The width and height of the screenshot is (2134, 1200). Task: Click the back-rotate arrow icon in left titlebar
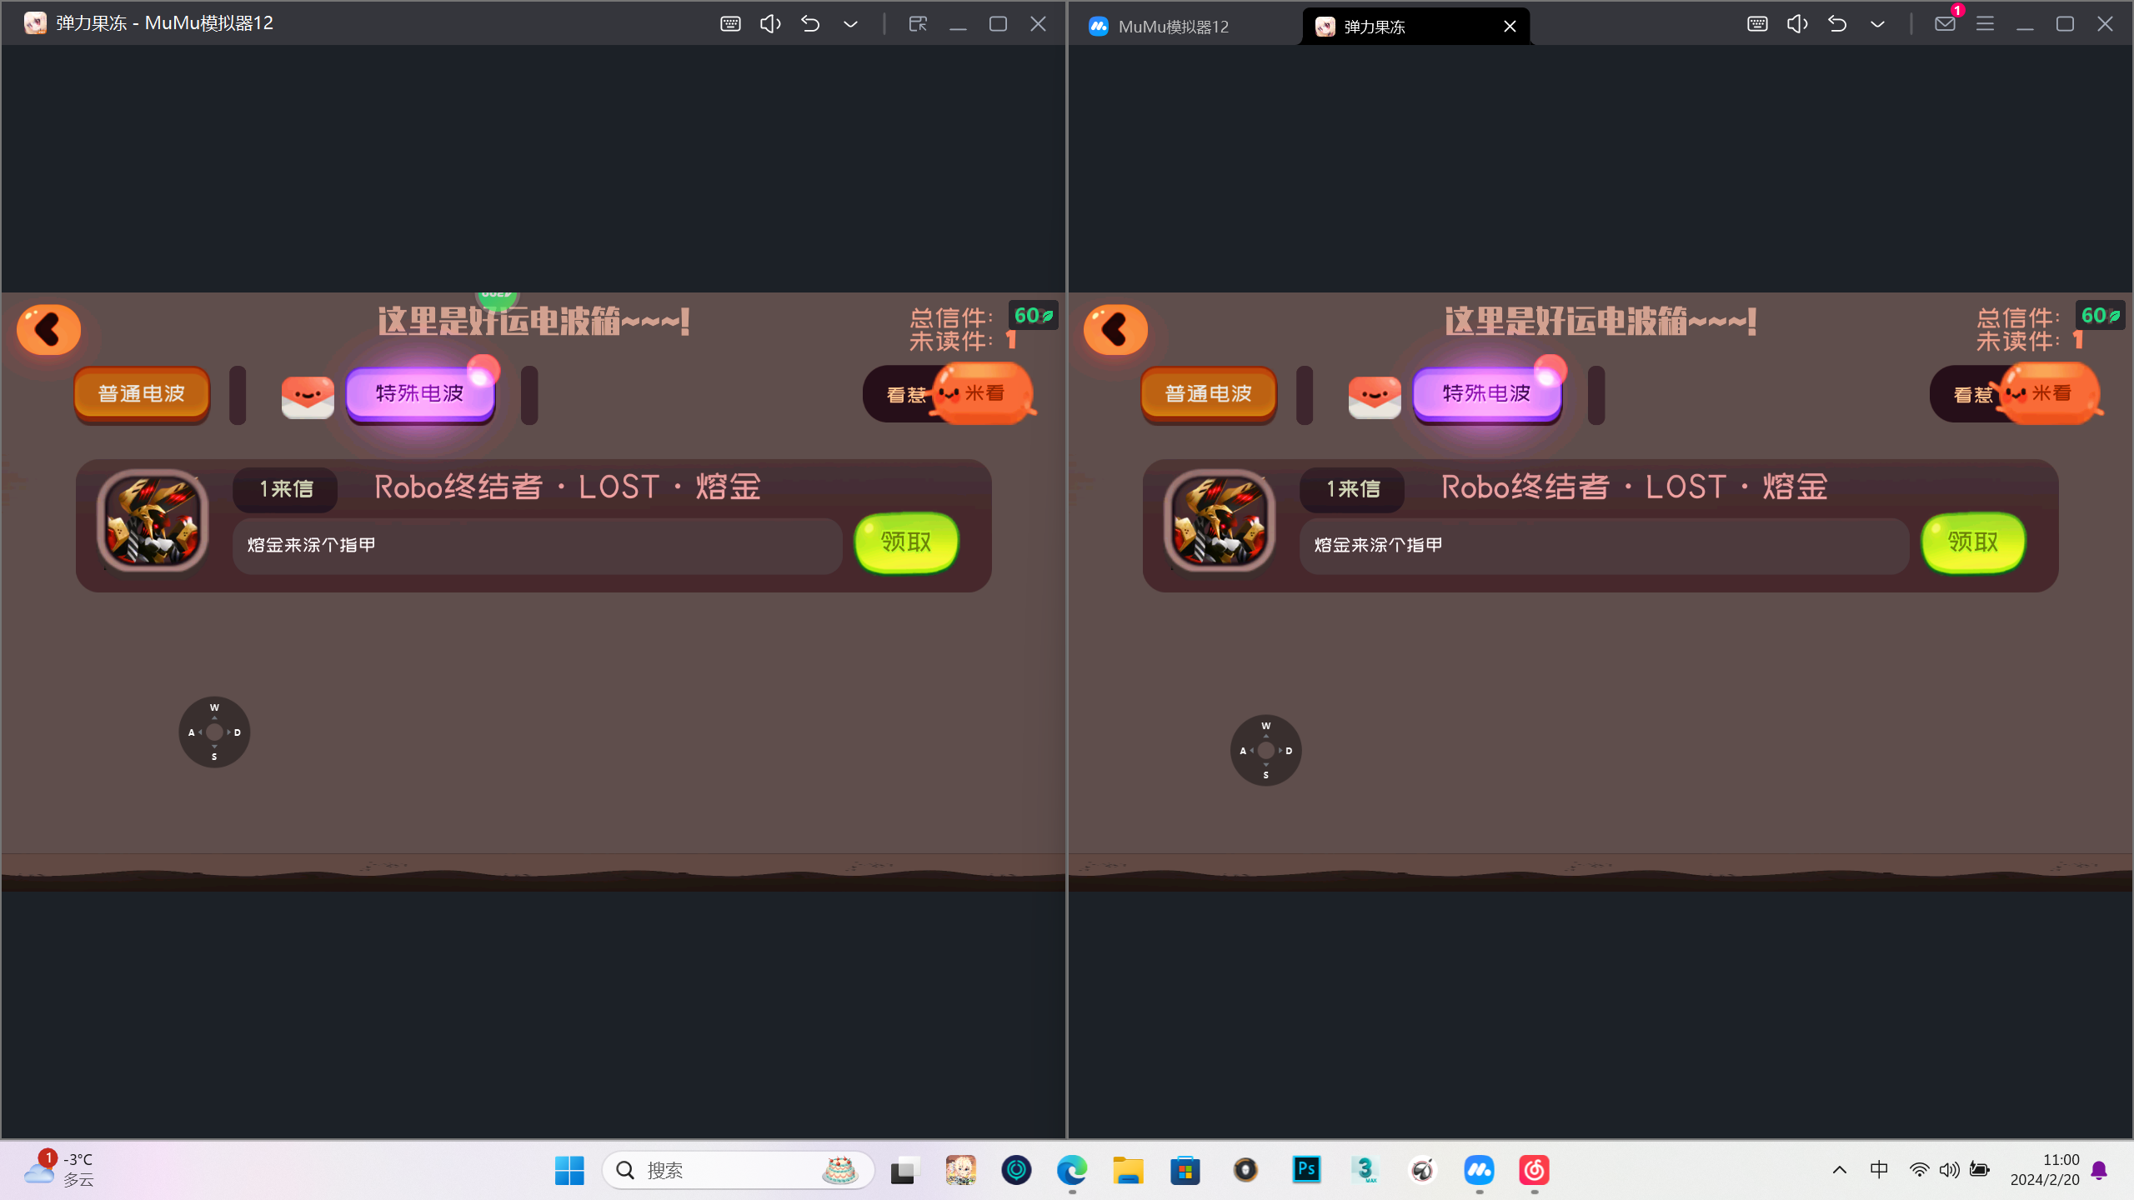pyautogui.click(x=810, y=24)
